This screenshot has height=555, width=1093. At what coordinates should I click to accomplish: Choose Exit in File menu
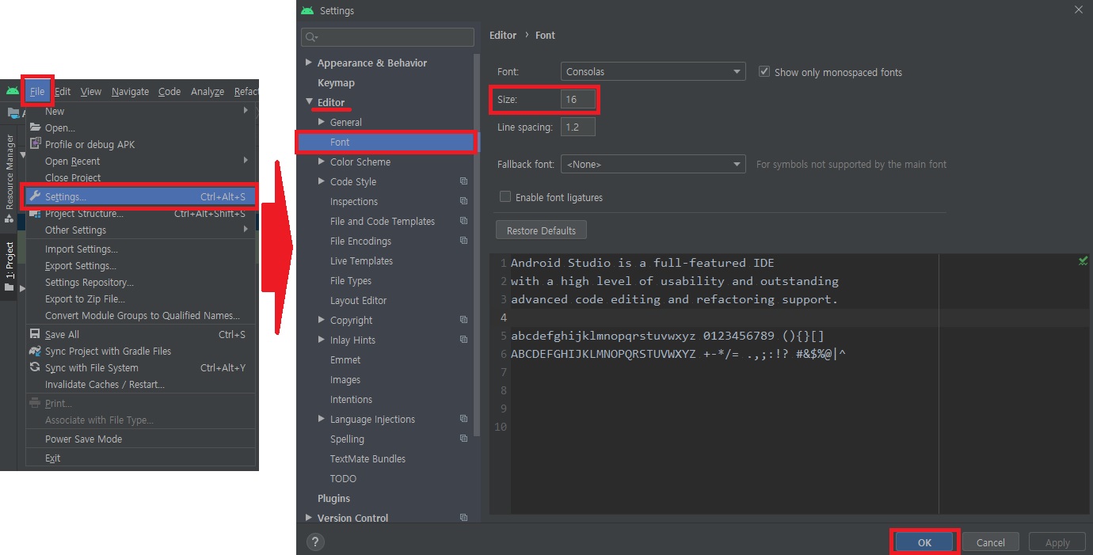(140, 458)
